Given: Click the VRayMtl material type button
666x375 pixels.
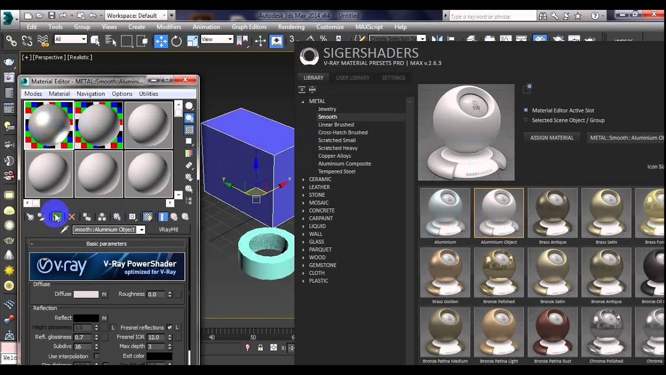Looking at the screenshot, I should [168, 230].
